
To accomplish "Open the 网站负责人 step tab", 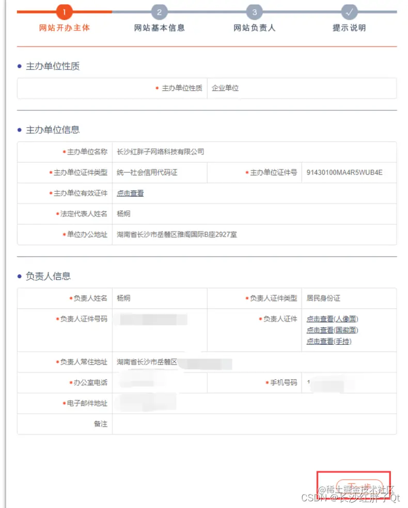I will (255, 28).
